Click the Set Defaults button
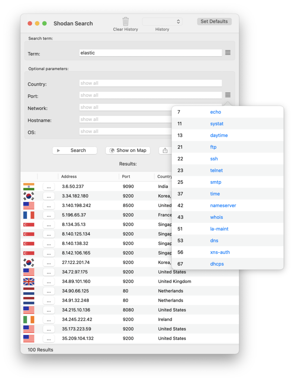297x381 pixels. (214, 21)
